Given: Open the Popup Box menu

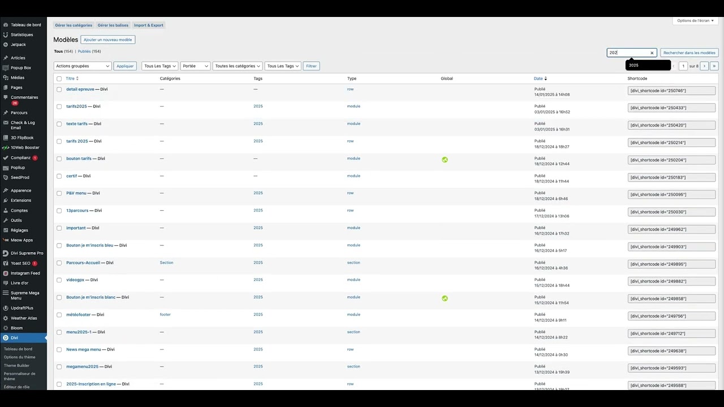Looking at the screenshot, I should [20, 68].
